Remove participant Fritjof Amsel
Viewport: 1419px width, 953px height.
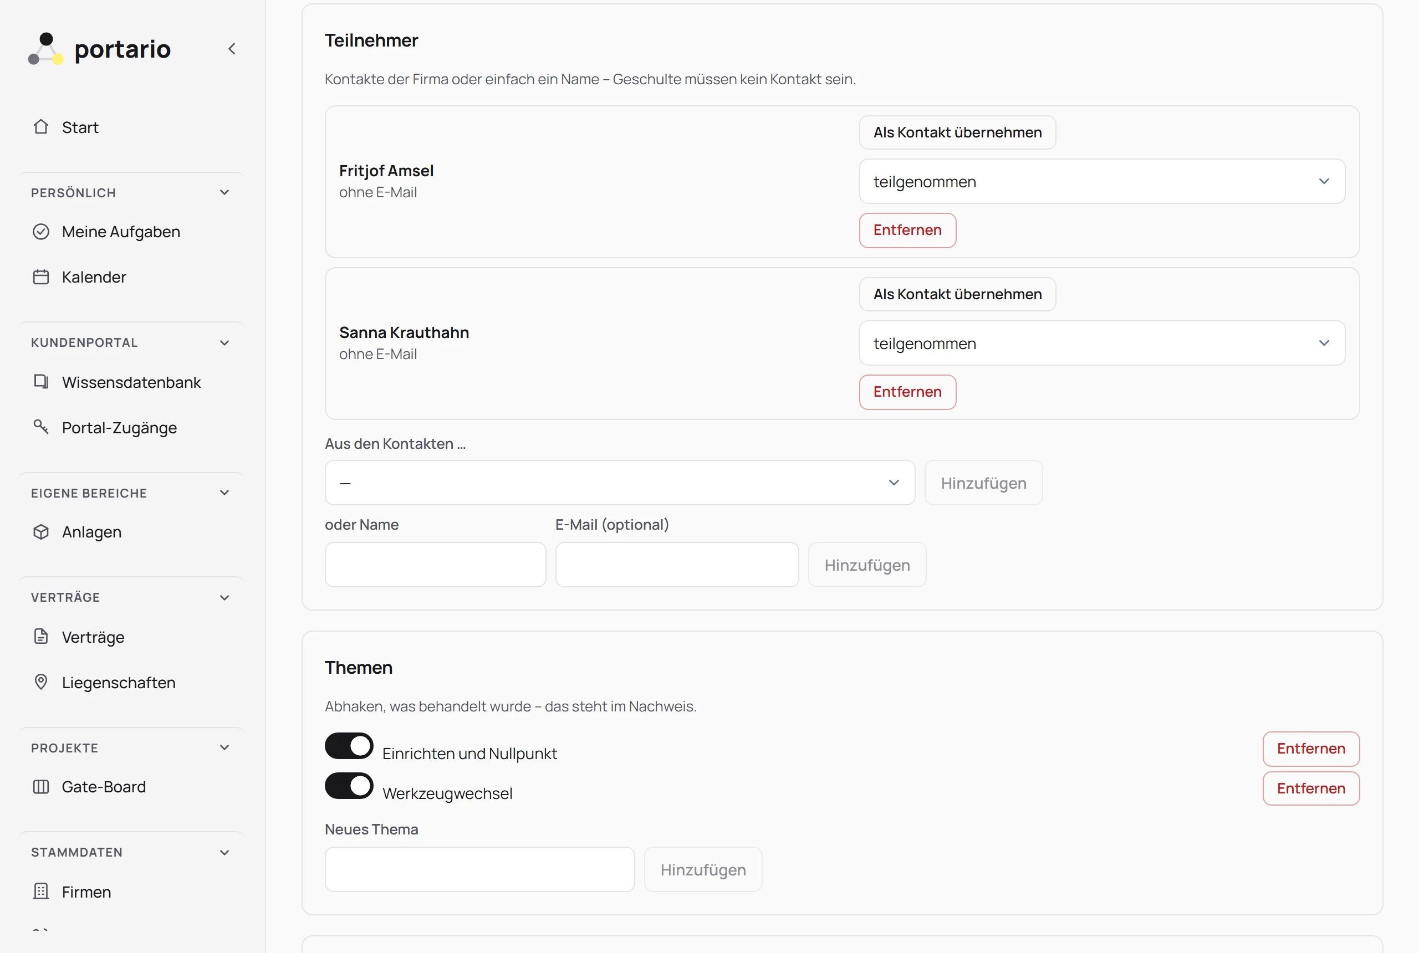pyautogui.click(x=907, y=230)
